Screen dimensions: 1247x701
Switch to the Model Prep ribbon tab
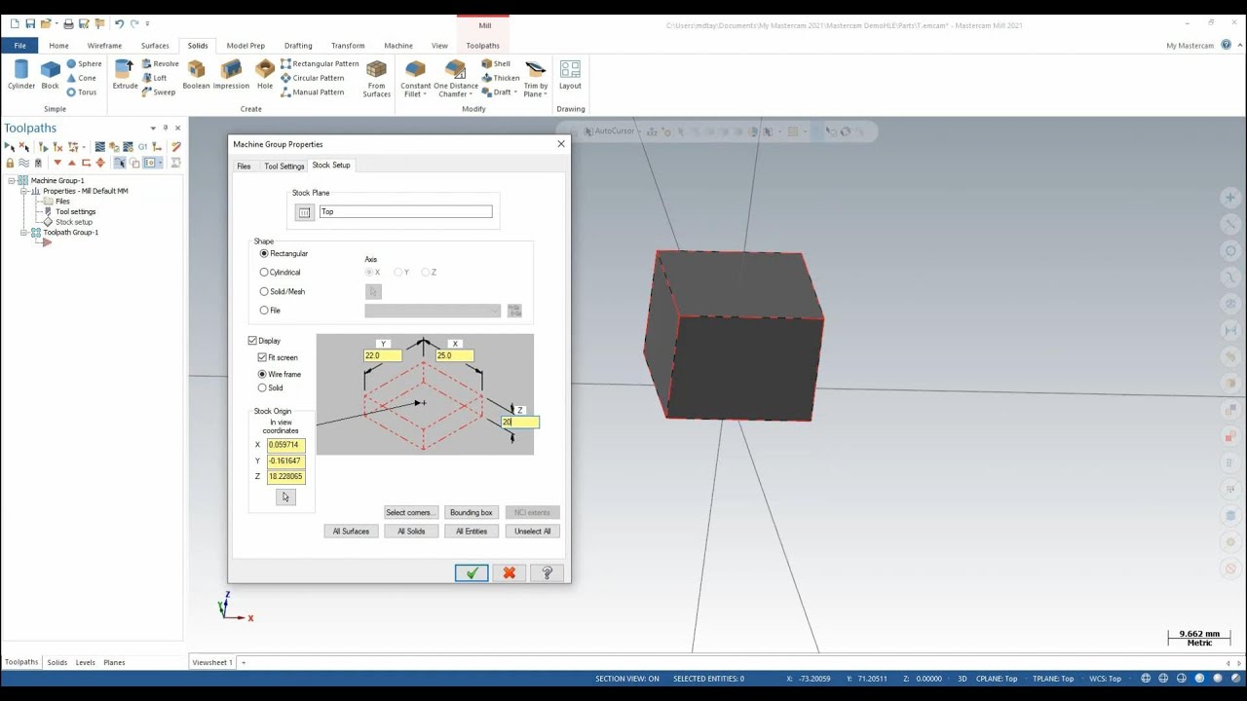coord(246,46)
